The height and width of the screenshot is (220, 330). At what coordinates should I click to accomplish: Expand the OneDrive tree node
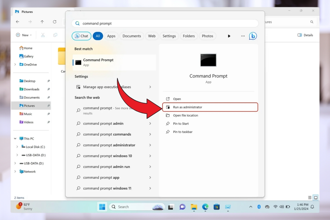tap(15, 65)
